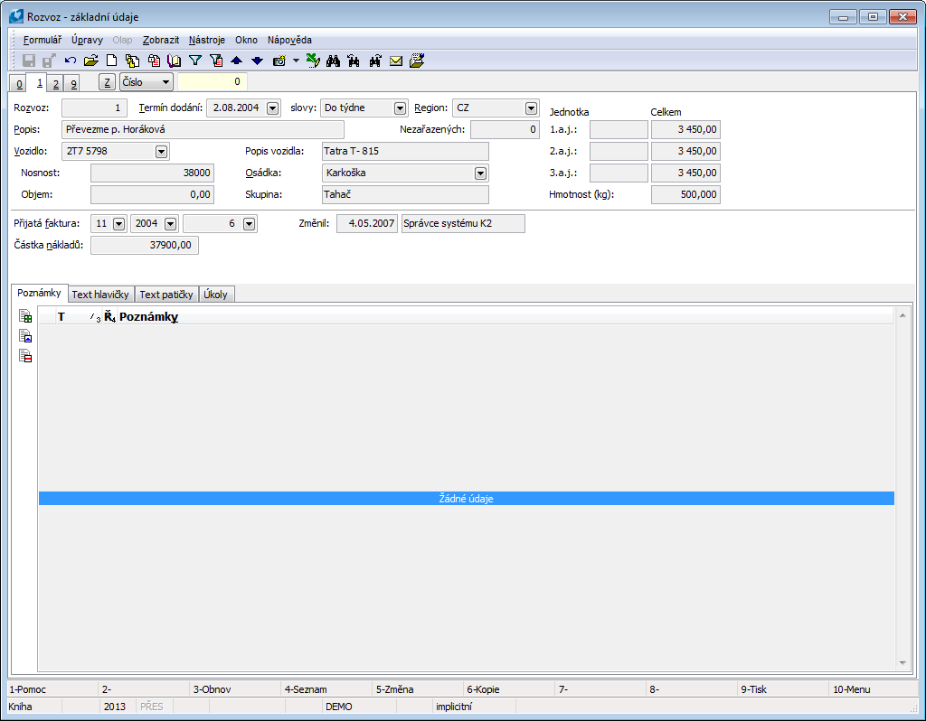Click the 1-Pomoc function key button
This screenshot has width=926, height=721.
[52, 689]
